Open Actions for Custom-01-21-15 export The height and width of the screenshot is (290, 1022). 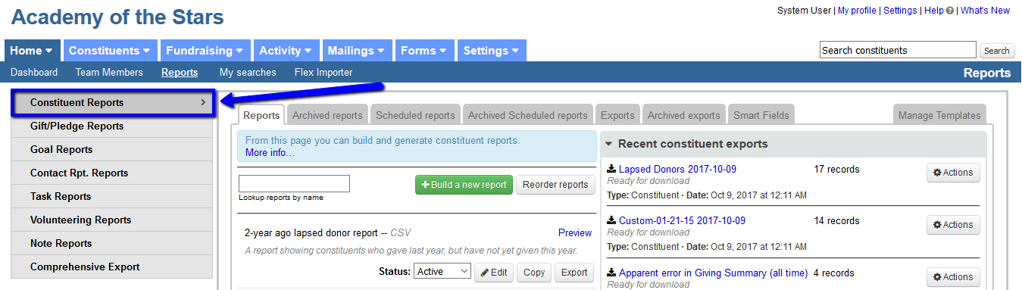pos(953,225)
